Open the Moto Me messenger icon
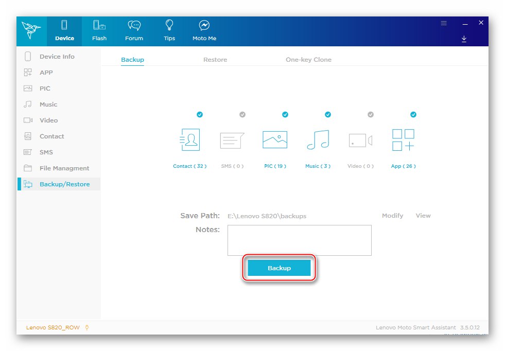505x351 pixels. click(204, 25)
